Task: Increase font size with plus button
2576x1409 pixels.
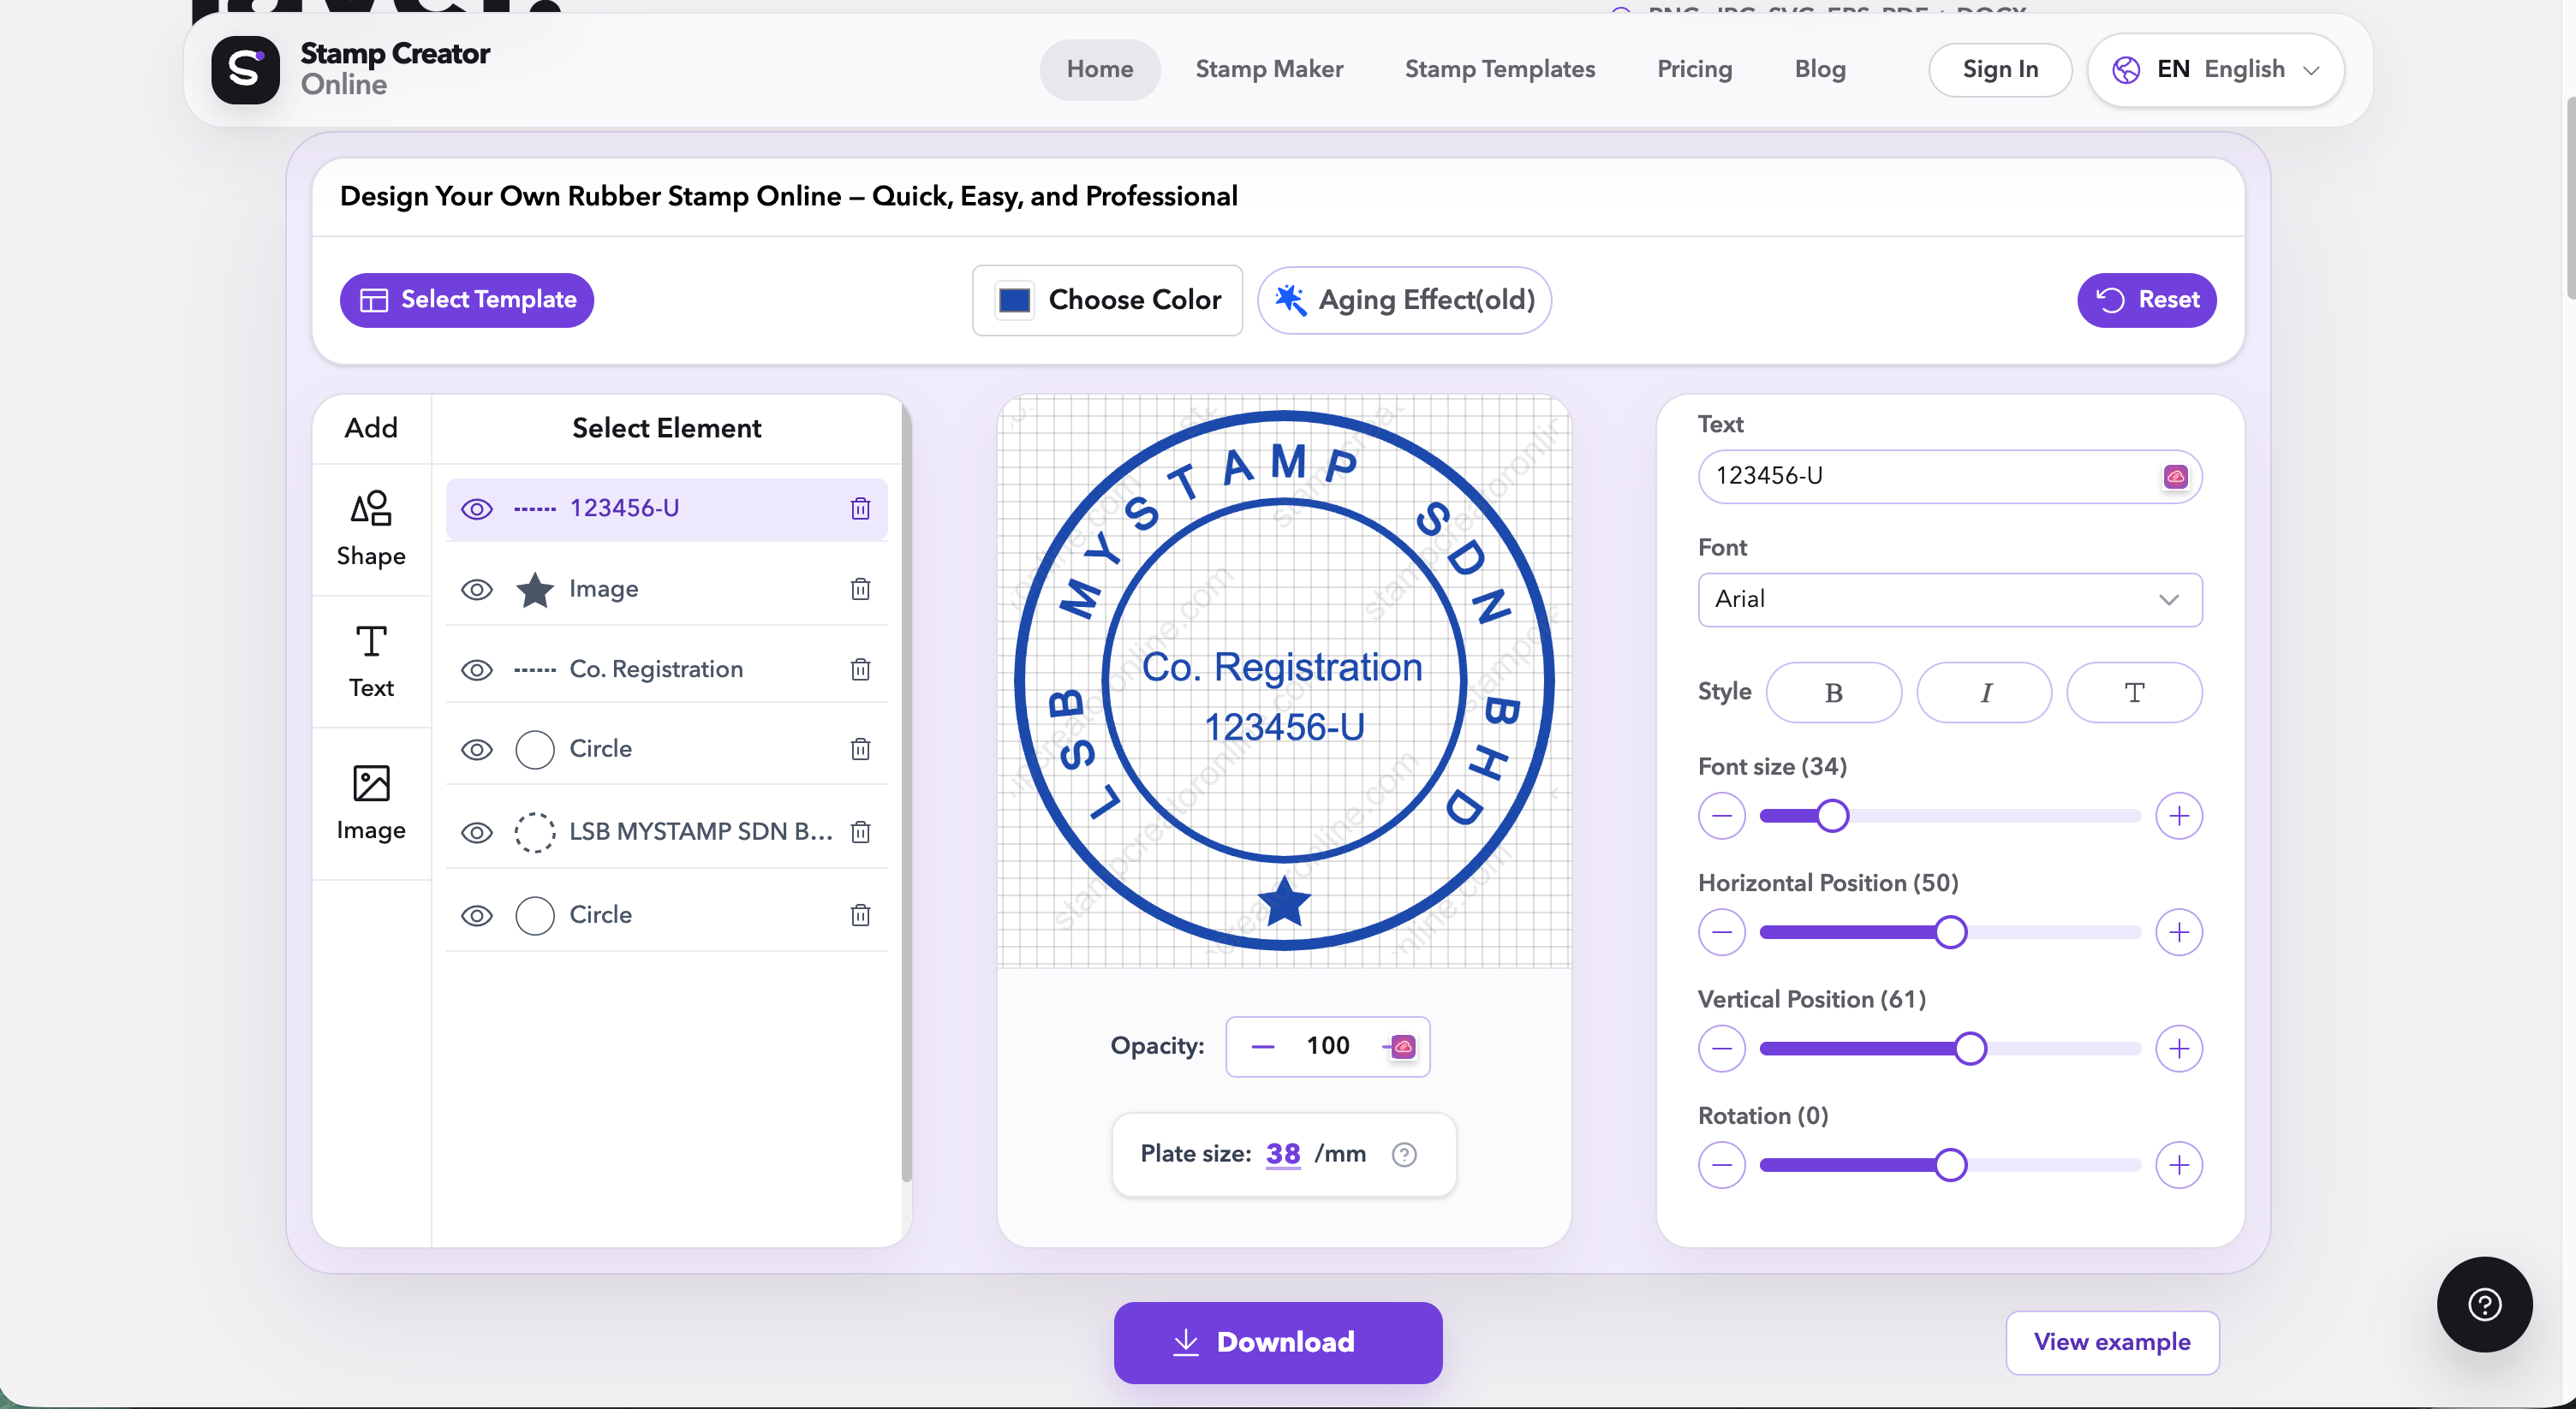Action: click(2179, 816)
